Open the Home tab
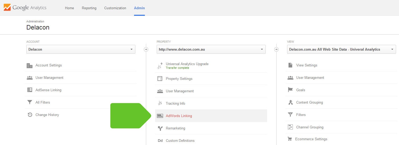The width and height of the screenshot is (399, 145). pos(70,8)
